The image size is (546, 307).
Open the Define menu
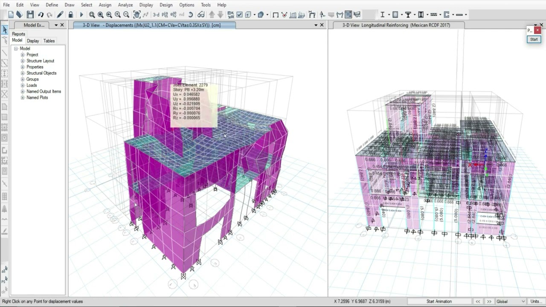[x=52, y=5]
